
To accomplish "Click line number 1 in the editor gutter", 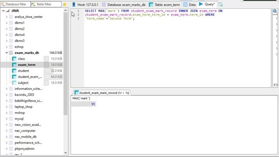I will pos(78,11).
